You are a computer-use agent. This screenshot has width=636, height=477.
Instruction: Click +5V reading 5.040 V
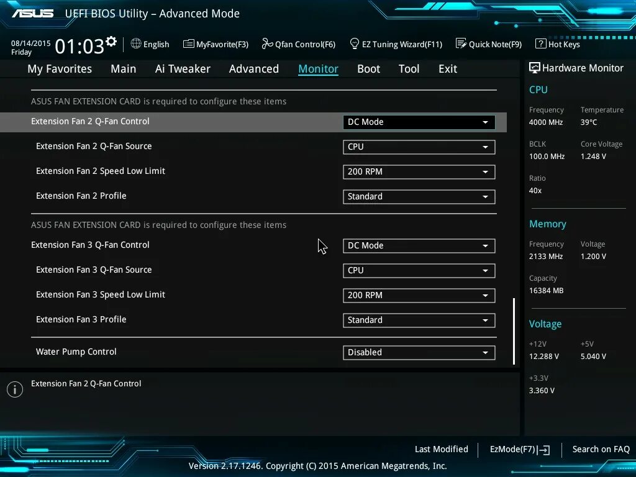(x=593, y=357)
